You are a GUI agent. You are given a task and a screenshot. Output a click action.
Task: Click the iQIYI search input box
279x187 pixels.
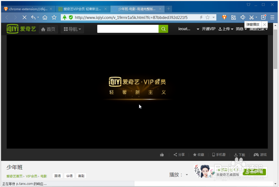pyautogui.click(x=128, y=29)
